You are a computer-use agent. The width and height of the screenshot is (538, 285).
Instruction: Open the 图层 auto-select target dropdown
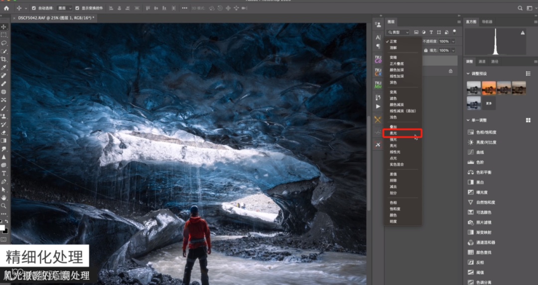pos(64,8)
